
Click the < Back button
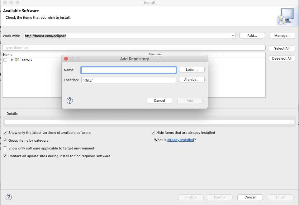191,197
